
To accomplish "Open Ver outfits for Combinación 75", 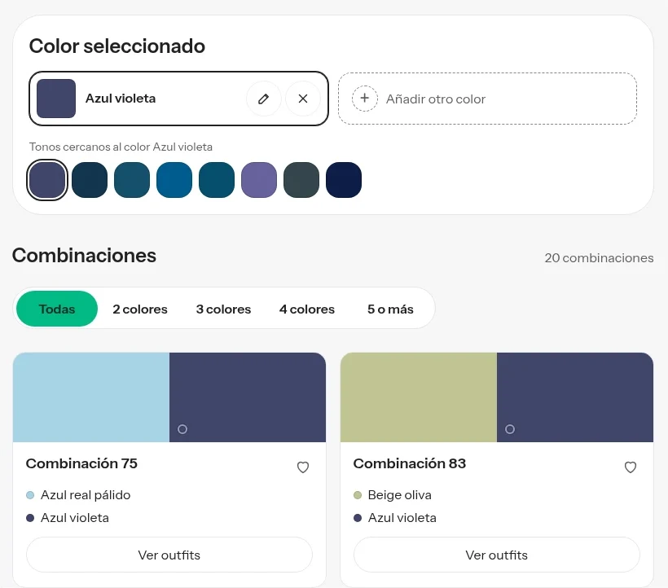I will coord(169,555).
